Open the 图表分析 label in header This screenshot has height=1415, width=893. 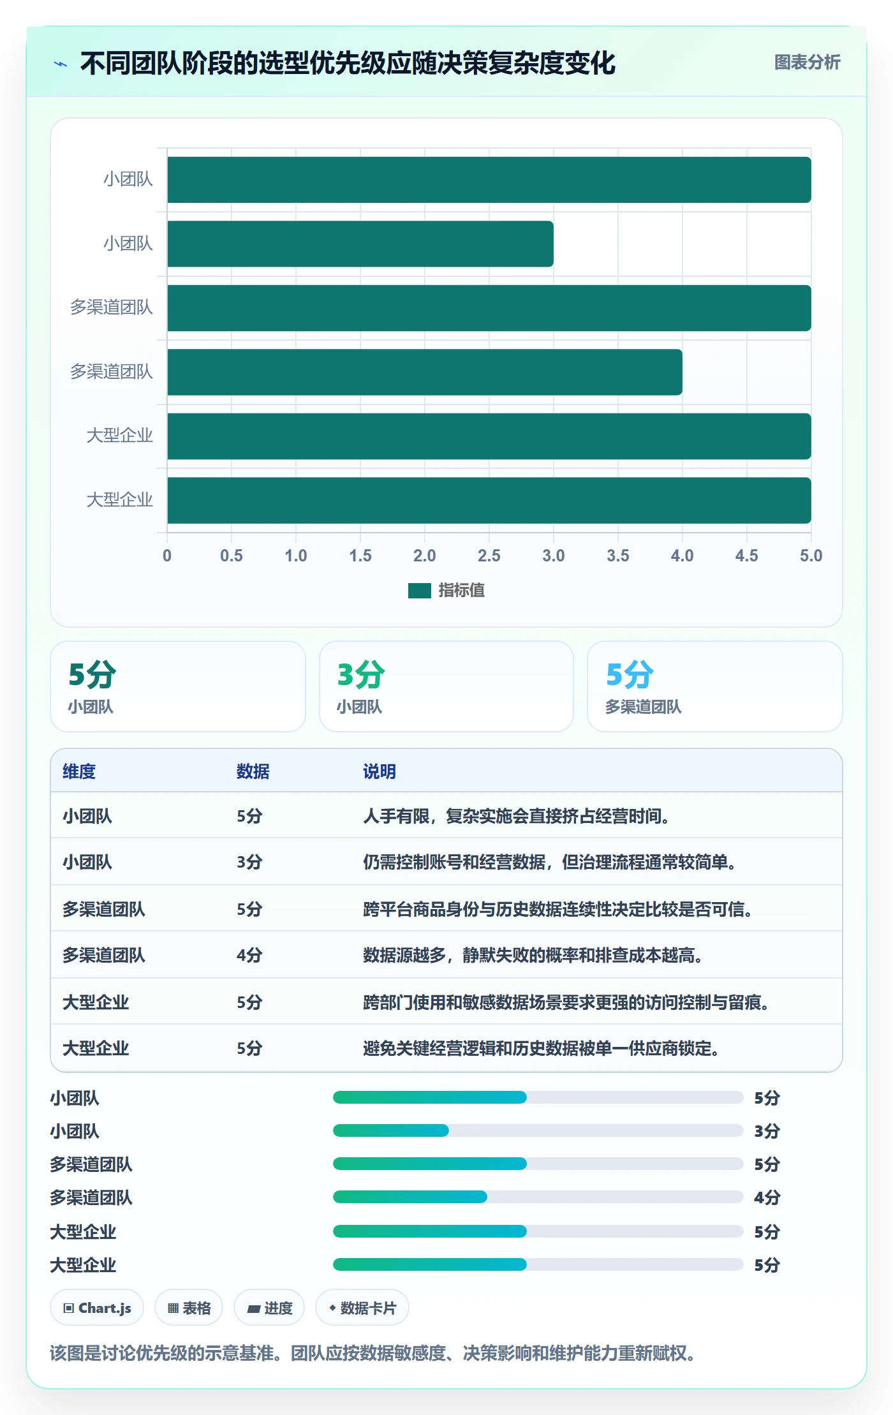click(x=807, y=62)
